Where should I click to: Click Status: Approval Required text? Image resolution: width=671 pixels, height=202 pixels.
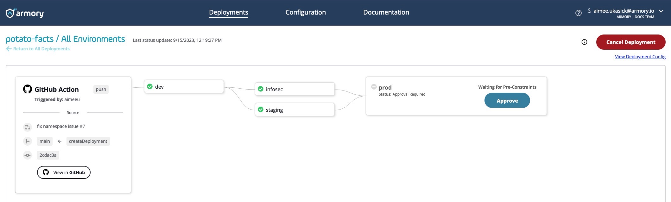(402, 94)
